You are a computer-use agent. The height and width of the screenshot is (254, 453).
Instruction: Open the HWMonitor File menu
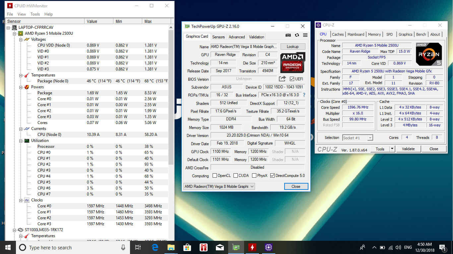point(10,14)
